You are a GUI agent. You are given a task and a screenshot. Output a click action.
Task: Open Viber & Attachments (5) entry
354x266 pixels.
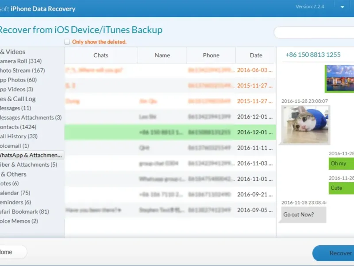tap(28, 164)
